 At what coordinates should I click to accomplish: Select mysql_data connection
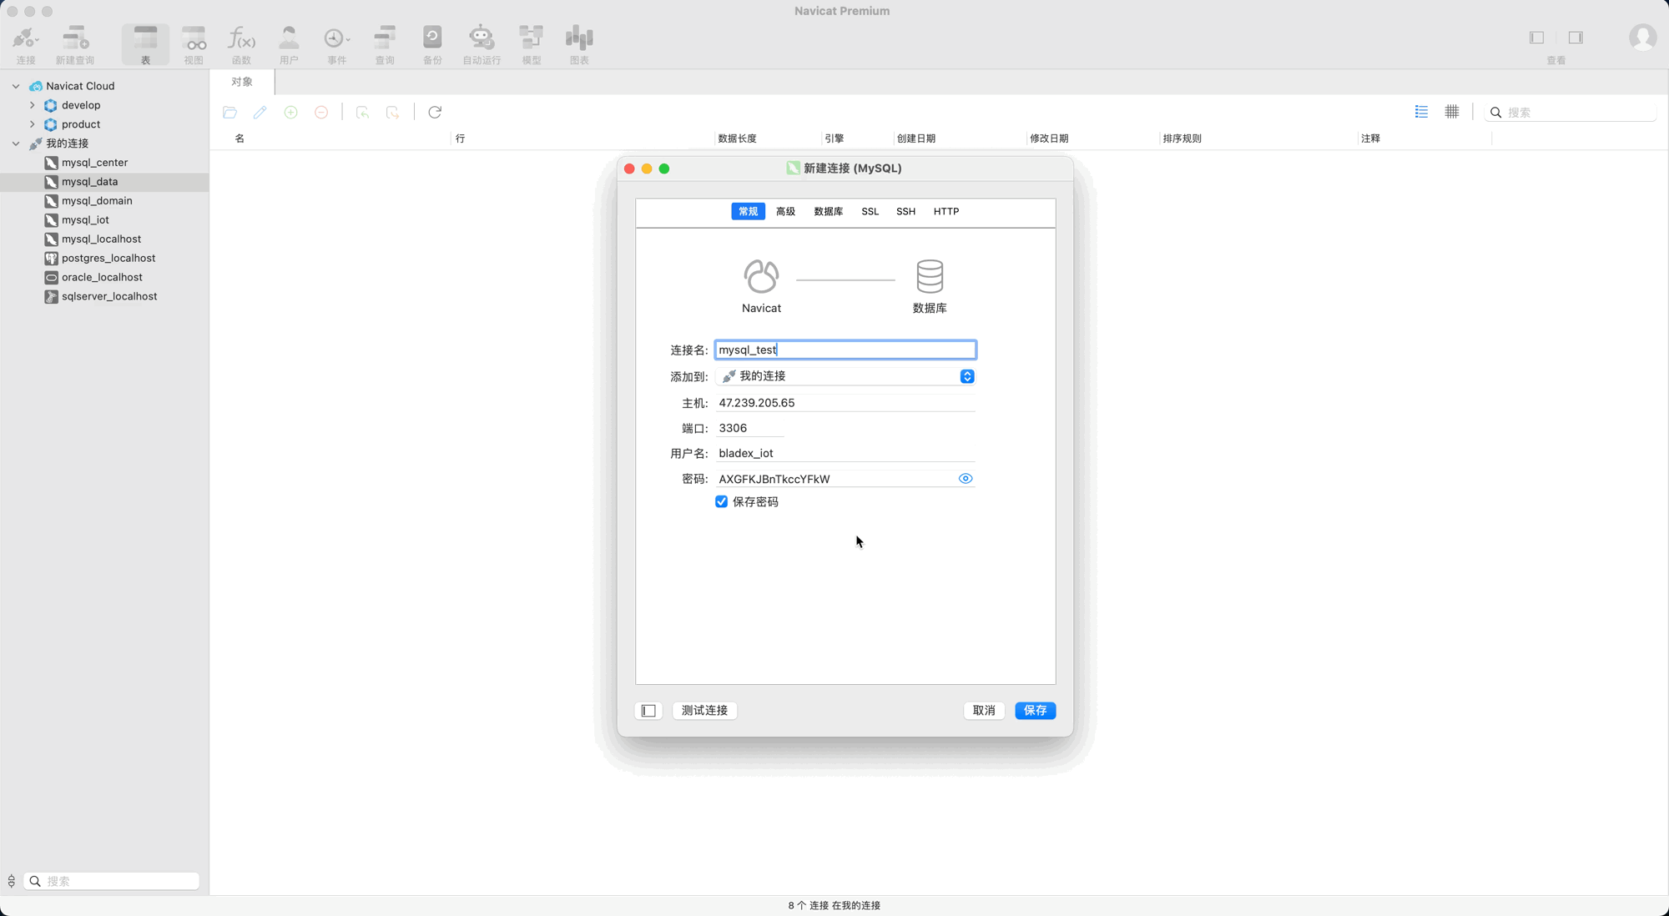pyautogui.click(x=104, y=182)
